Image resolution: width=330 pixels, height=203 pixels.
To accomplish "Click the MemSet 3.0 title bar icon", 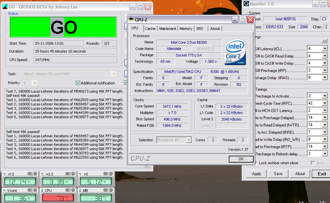I will coord(246,4).
